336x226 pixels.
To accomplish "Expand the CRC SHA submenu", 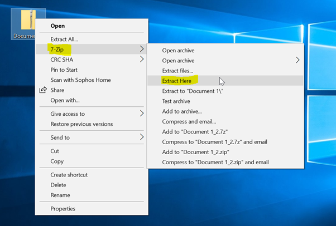I will tap(142, 60).
